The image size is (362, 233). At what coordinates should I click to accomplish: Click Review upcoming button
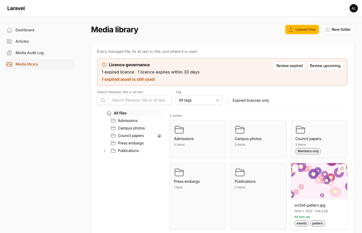pos(325,66)
